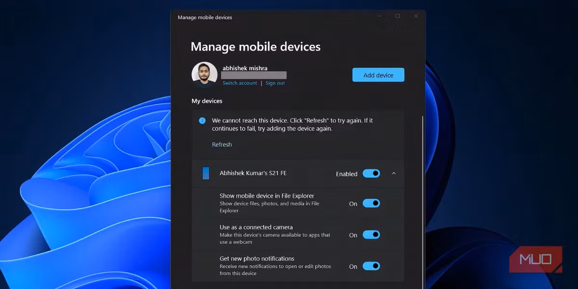
Task: Click the Add device button
Action: pyautogui.click(x=378, y=75)
